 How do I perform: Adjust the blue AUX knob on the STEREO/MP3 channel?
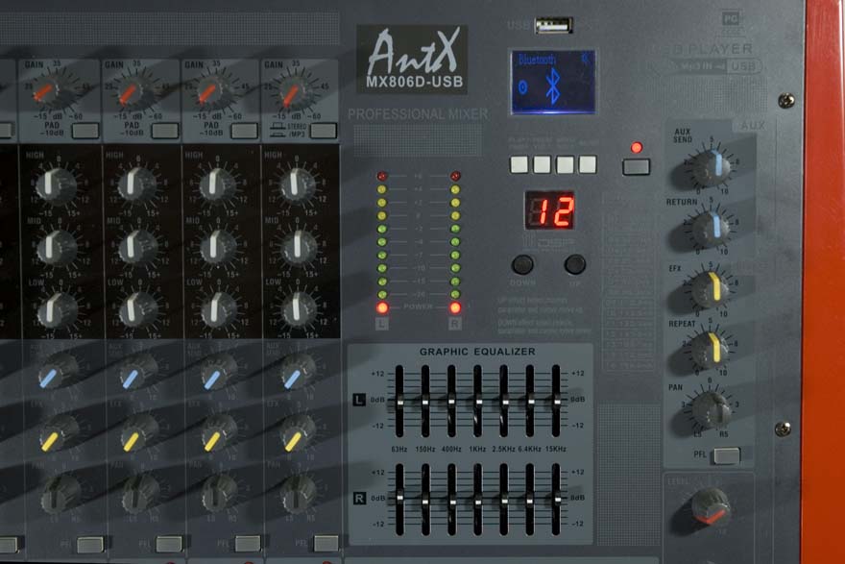(297, 372)
